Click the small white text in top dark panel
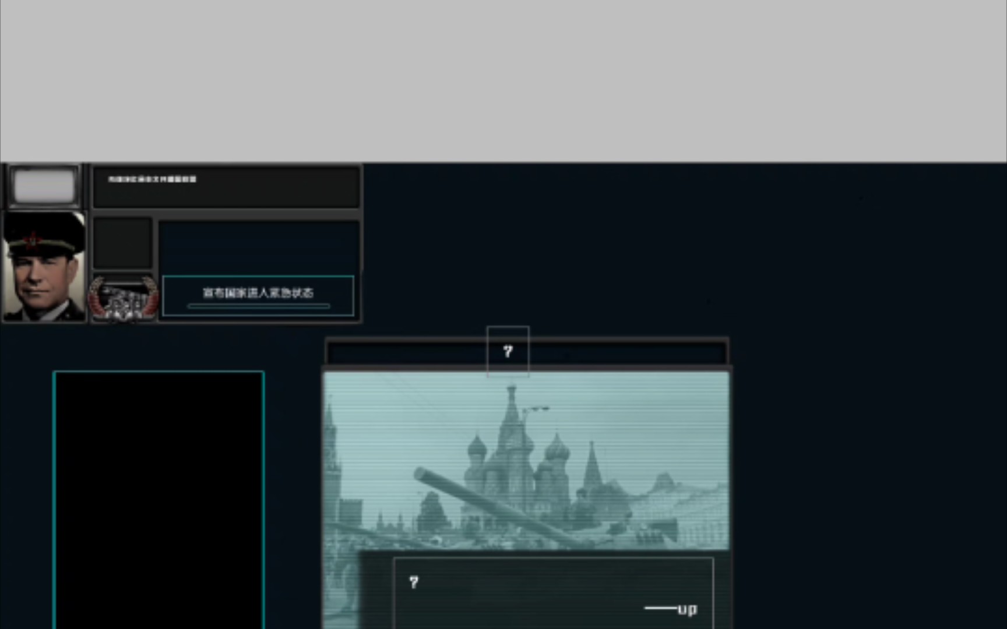This screenshot has height=629, width=1007. pyautogui.click(x=152, y=179)
